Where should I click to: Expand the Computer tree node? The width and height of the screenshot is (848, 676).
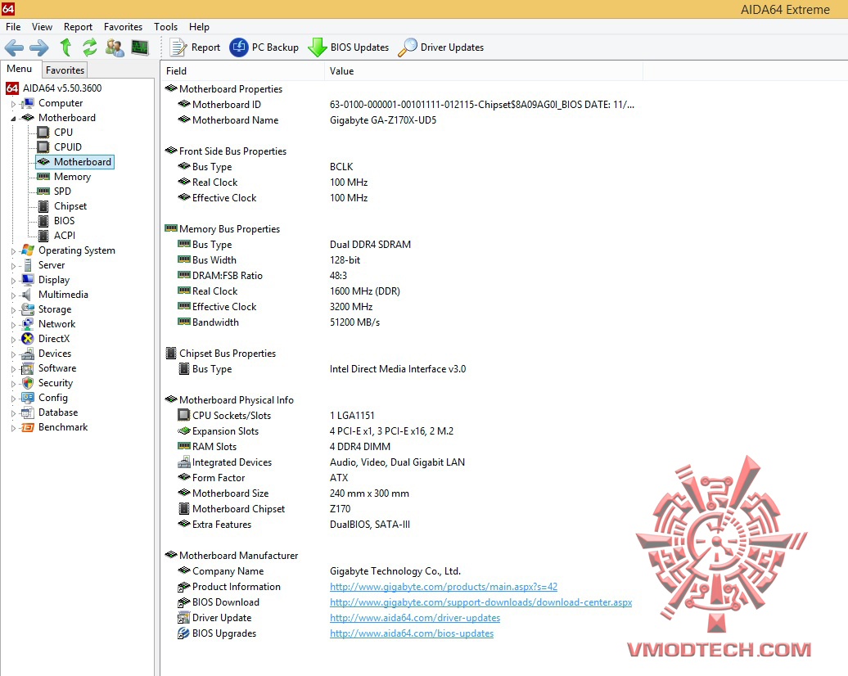click(14, 104)
